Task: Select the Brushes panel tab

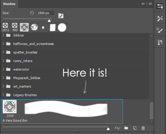Action: click(9, 4)
